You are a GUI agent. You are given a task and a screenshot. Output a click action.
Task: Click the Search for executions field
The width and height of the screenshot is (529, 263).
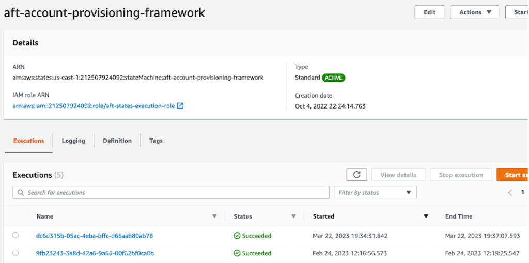pos(171,192)
